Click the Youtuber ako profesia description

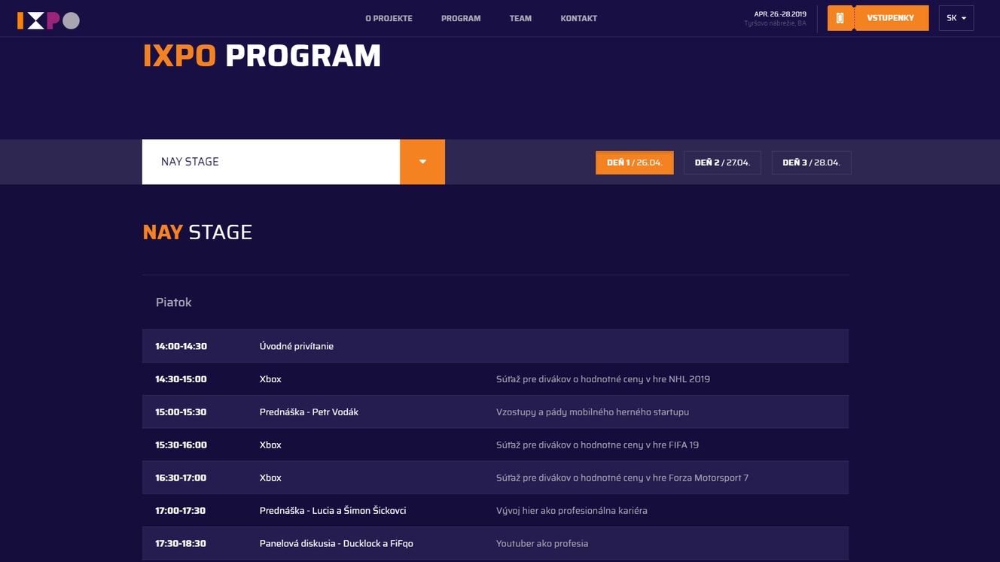tap(542, 544)
